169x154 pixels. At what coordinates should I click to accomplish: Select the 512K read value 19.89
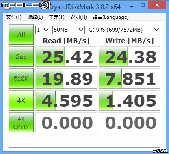point(66,78)
